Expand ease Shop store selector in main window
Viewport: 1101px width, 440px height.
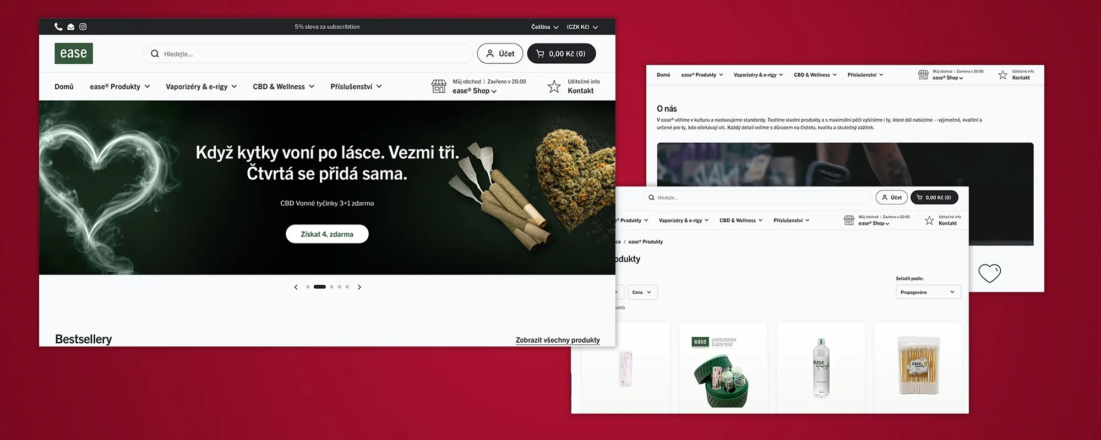[475, 91]
